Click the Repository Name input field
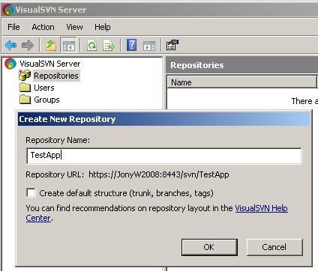 [164, 156]
